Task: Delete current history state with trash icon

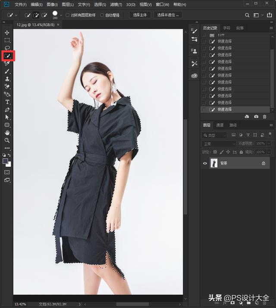Action: (x=265, y=117)
